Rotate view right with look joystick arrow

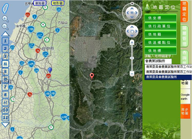point(136,13)
